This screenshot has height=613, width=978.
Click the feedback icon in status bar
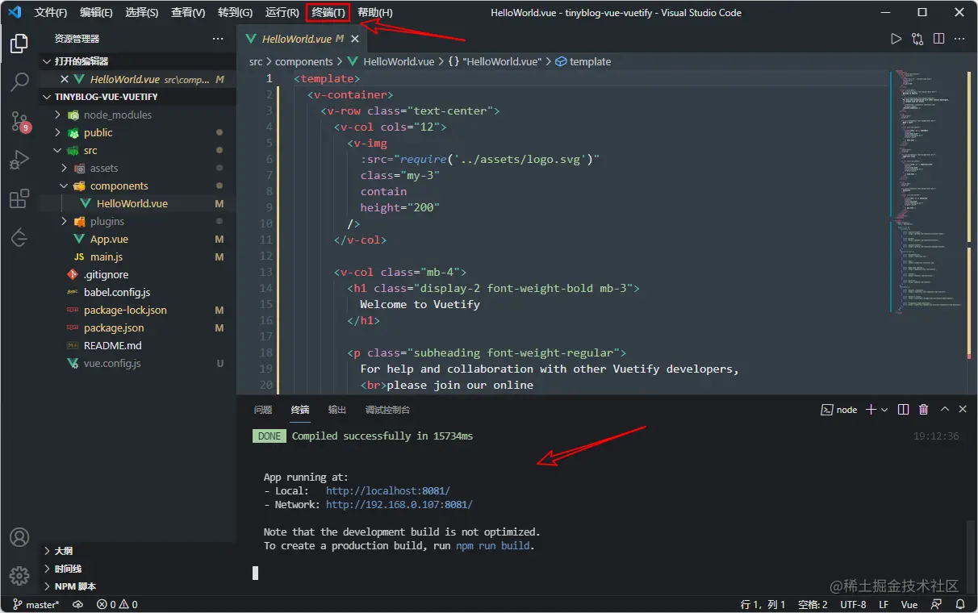click(x=936, y=604)
